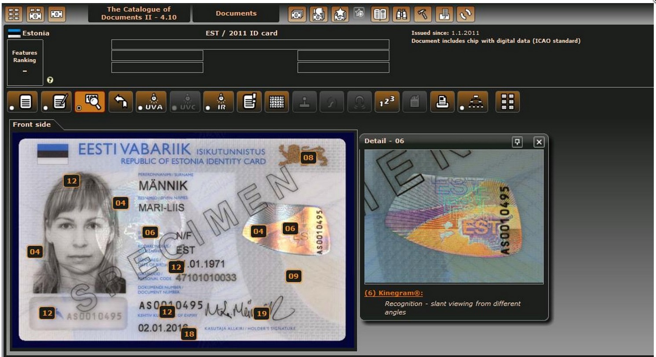Viewport: 656px width, 357px height.
Task: Enable the UVA light view
Action: coord(151,102)
